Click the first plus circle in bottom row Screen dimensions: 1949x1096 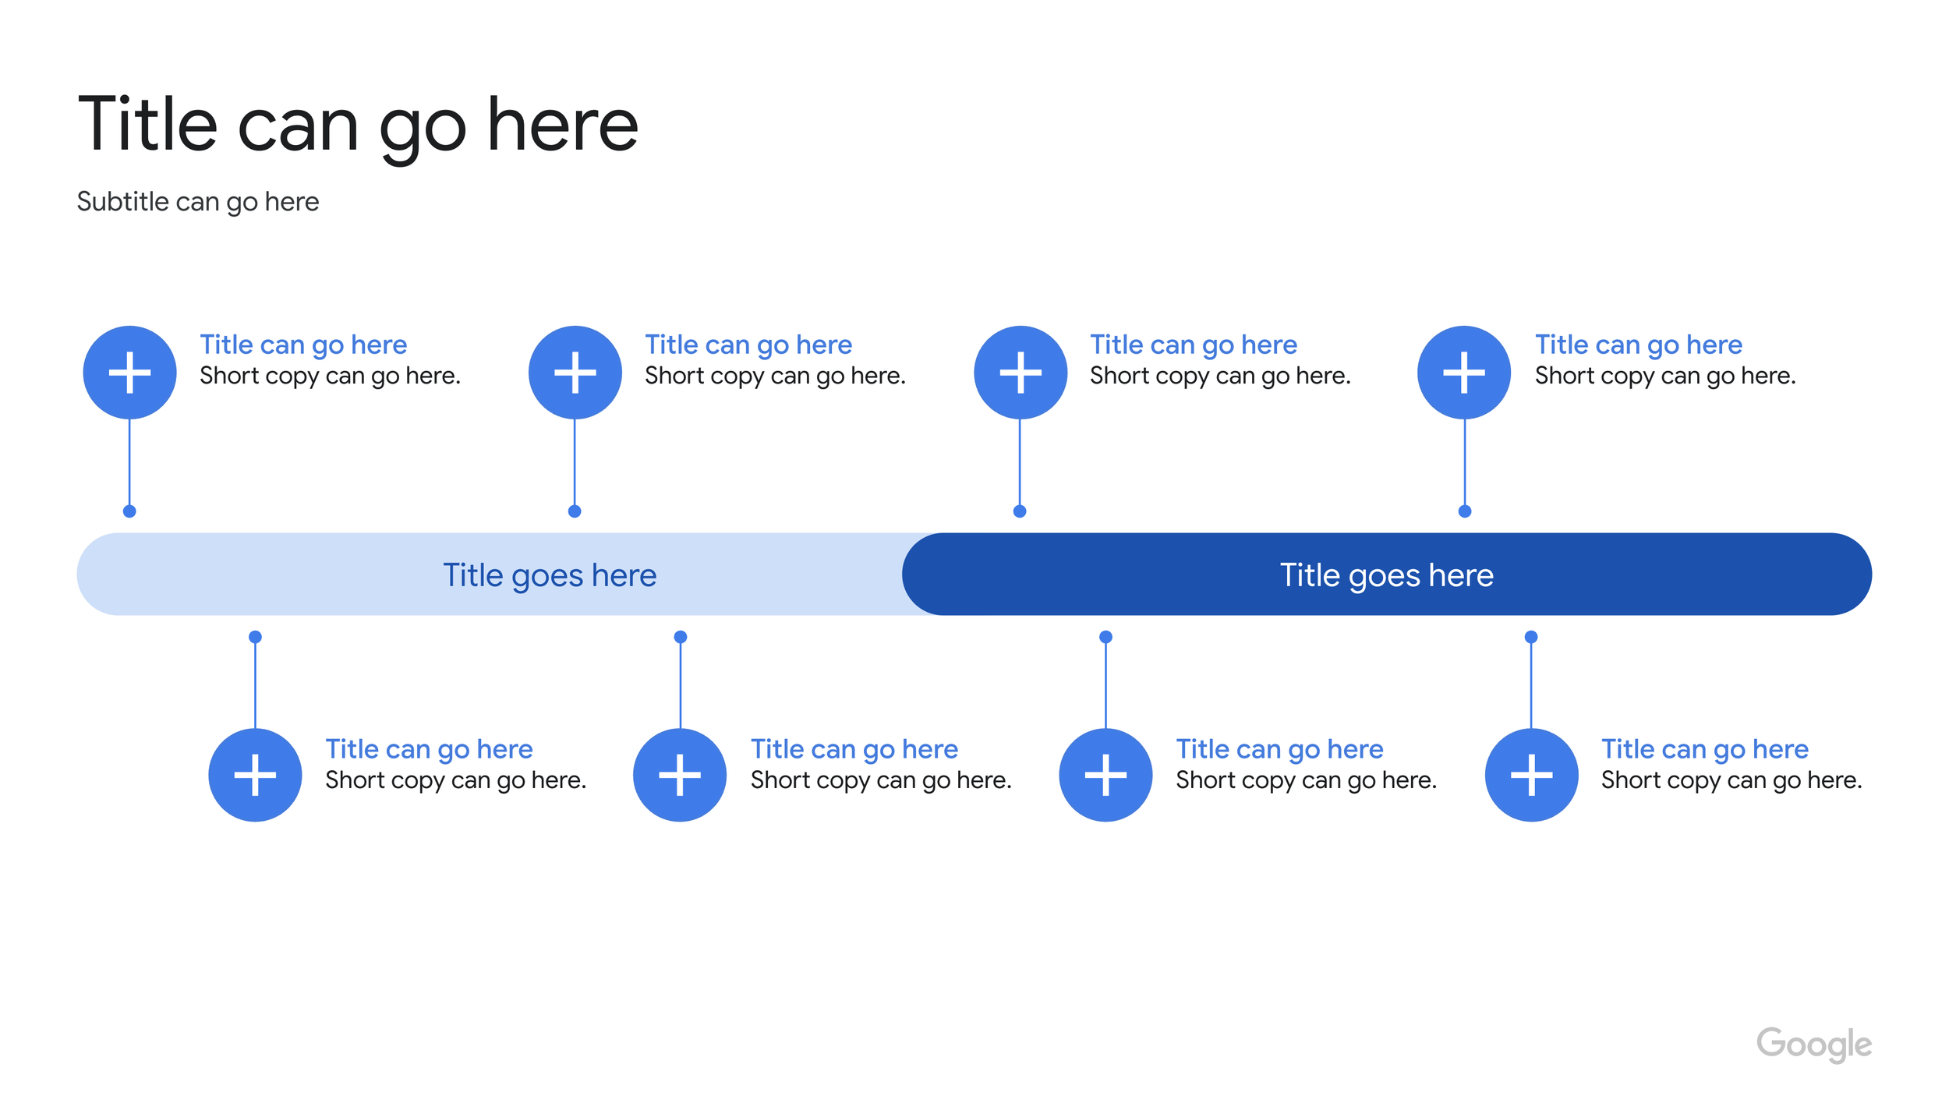(255, 775)
